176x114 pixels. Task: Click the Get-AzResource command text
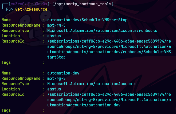(x=31, y=9)
